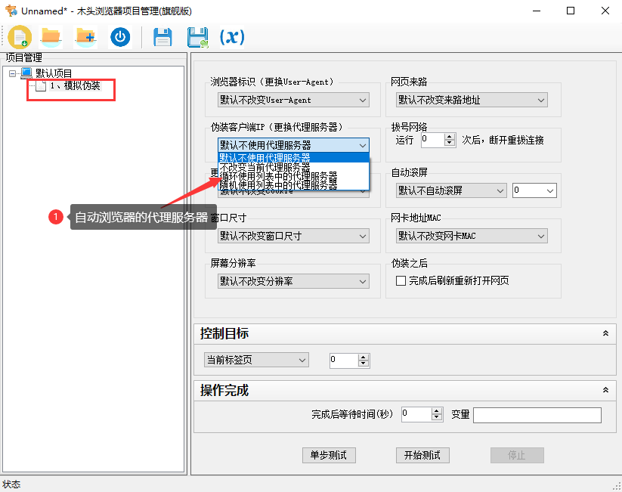Click the new project file toolbar icon
The image size is (622, 492).
tap(20, 37)
